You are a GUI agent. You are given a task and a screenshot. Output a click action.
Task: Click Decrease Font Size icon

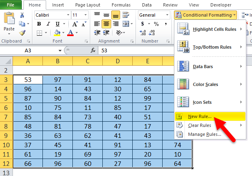click(x=84, y=24)
